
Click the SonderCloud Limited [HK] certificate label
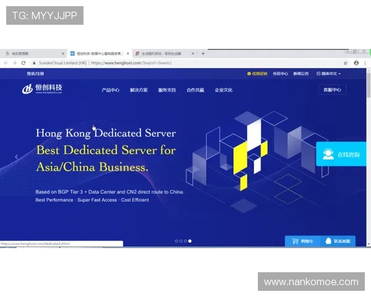tap(62, 63)
